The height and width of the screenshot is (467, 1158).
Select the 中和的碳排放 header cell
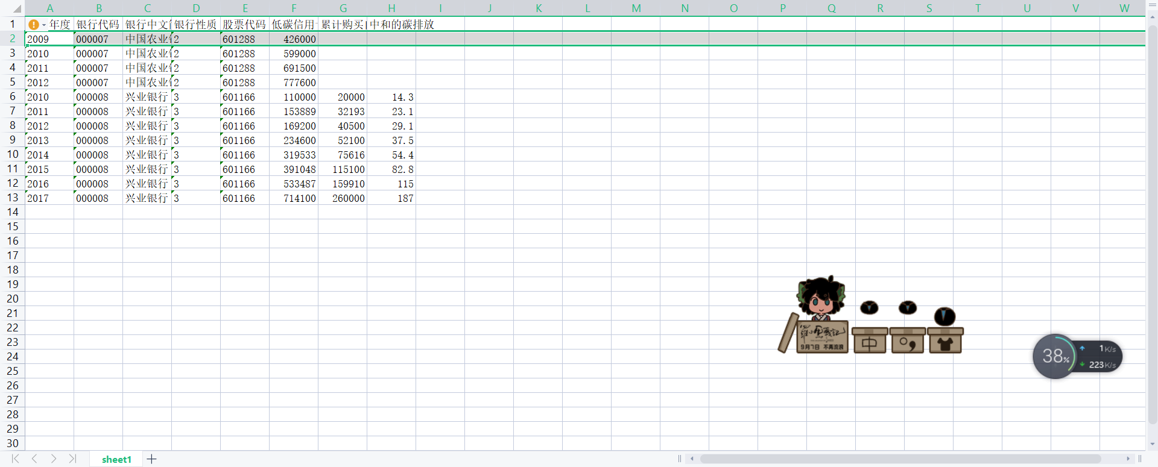pos(391,24)
